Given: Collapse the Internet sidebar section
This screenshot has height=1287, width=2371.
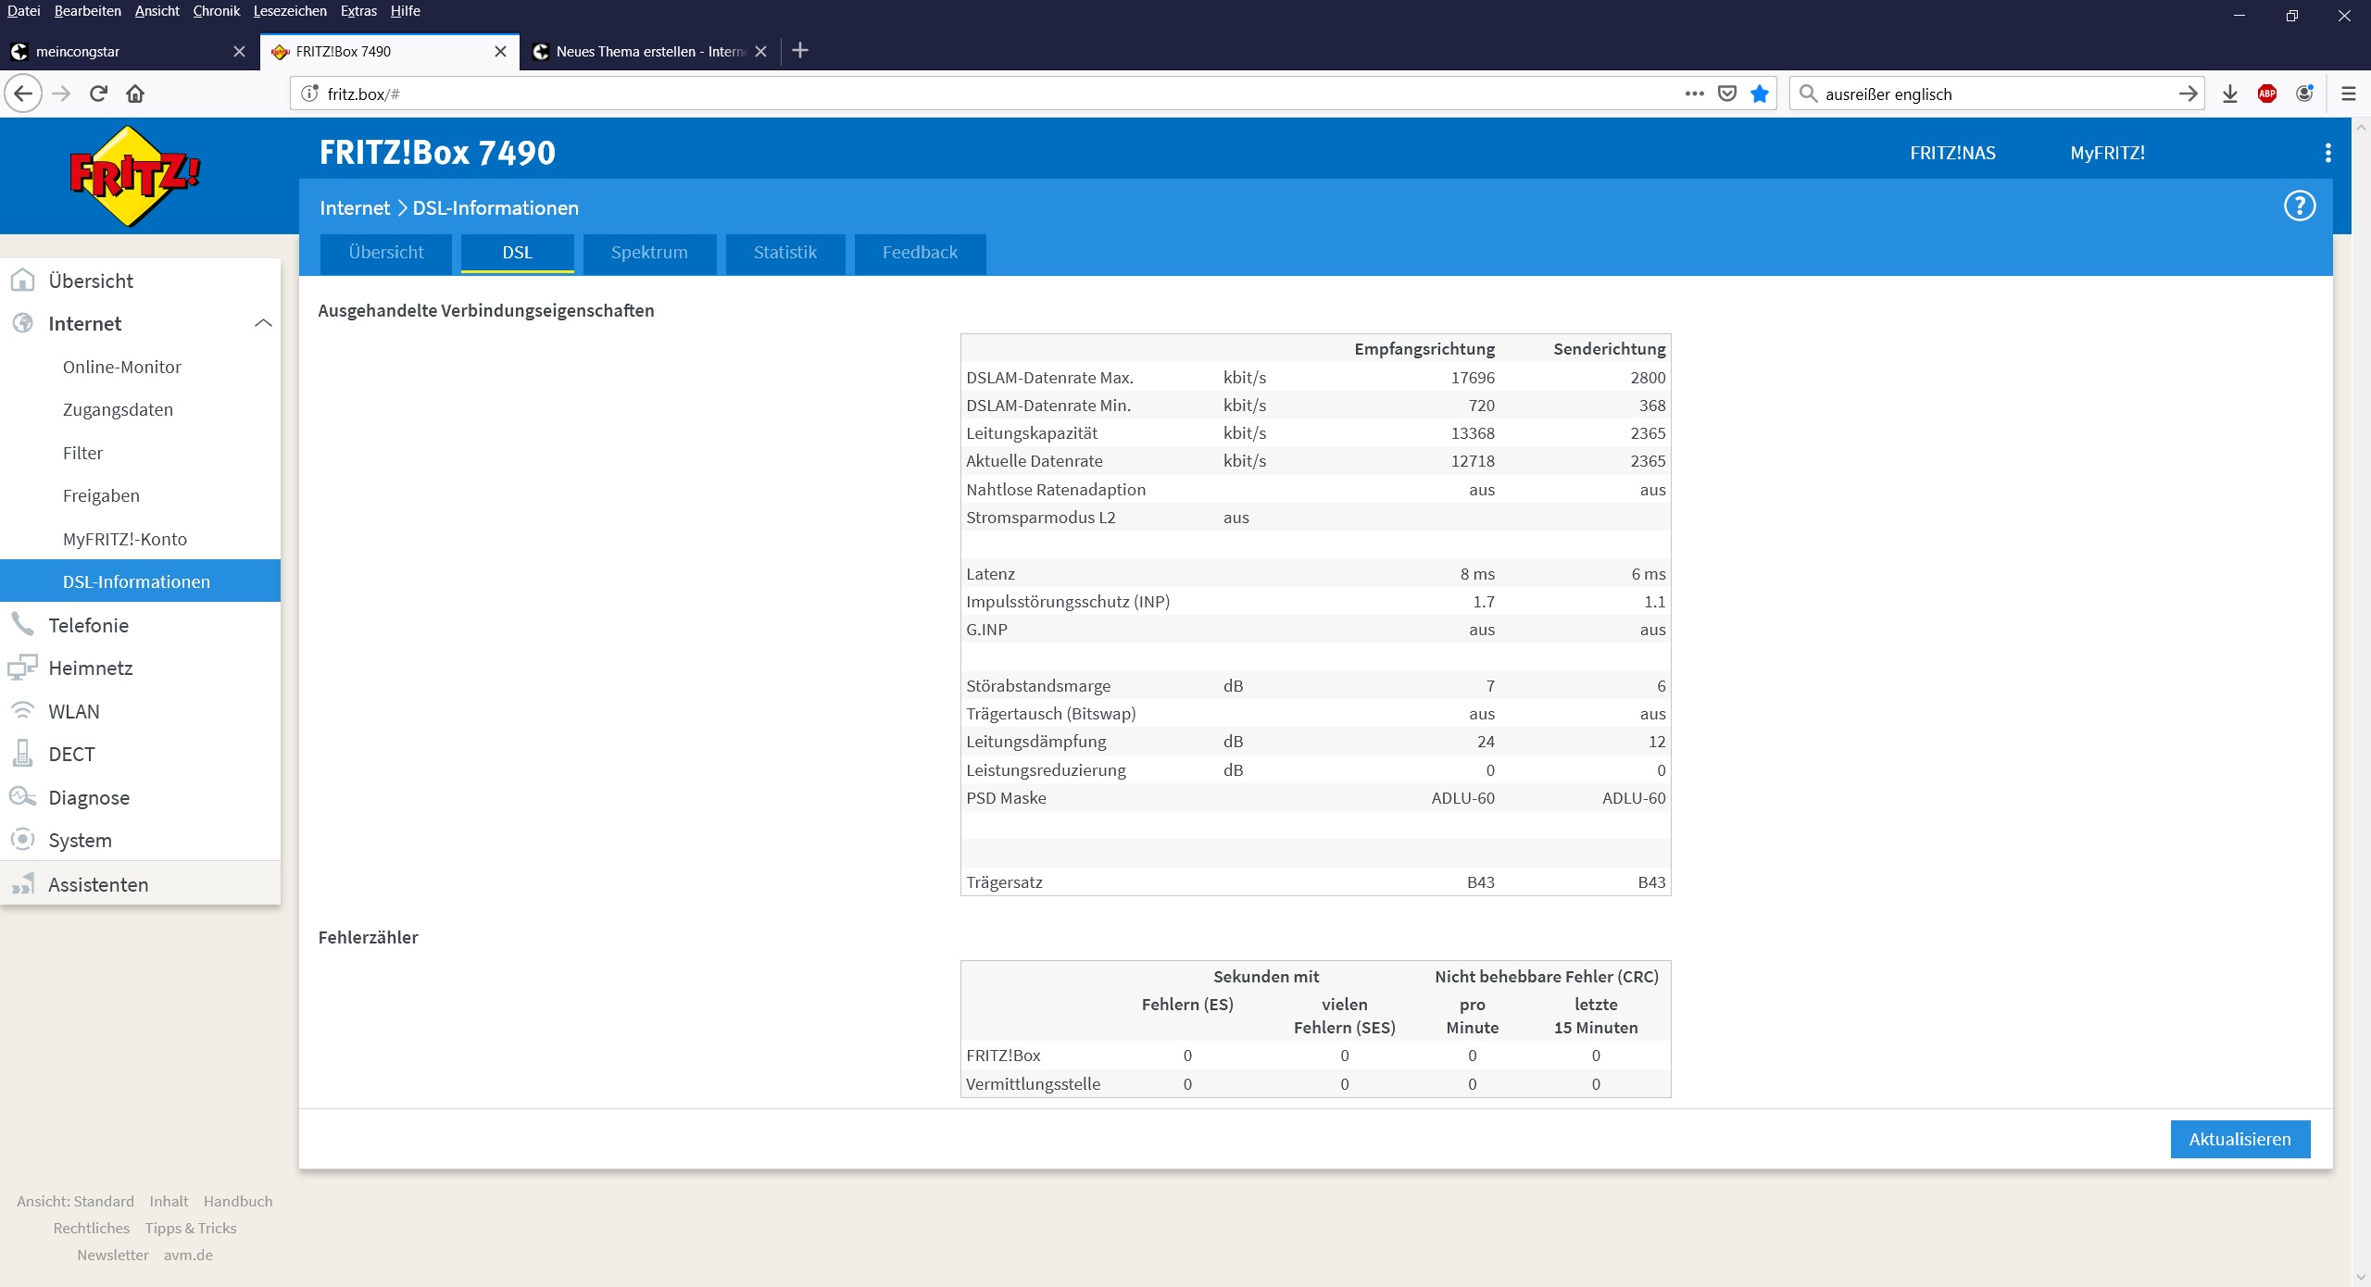Looking at the screenshot, I should tap(263, 323).
